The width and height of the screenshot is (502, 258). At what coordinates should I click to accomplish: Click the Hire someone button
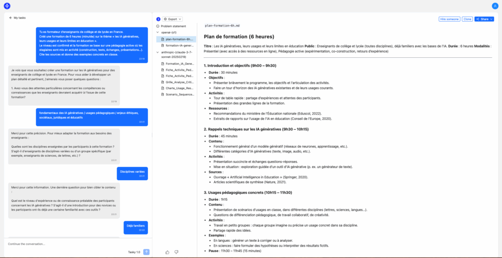449,19
